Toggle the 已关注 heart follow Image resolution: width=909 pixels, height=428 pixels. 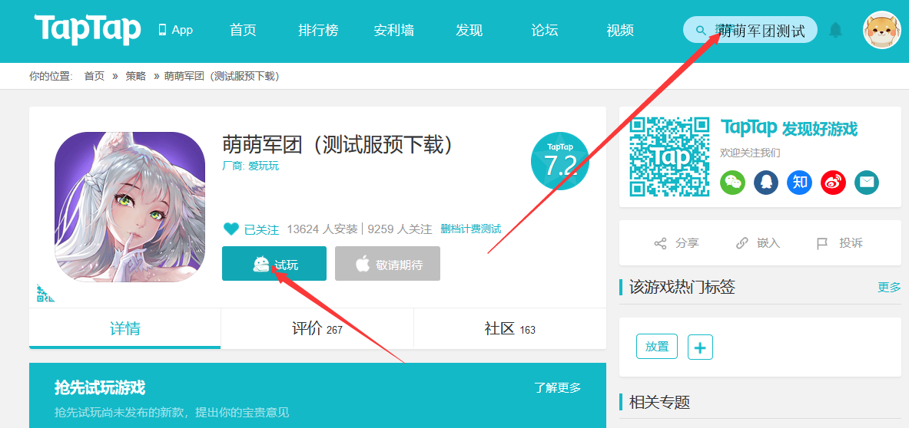[x=251, y=229]
